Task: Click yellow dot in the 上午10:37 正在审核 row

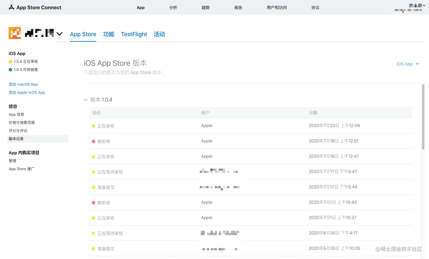Action: (93, 218)
